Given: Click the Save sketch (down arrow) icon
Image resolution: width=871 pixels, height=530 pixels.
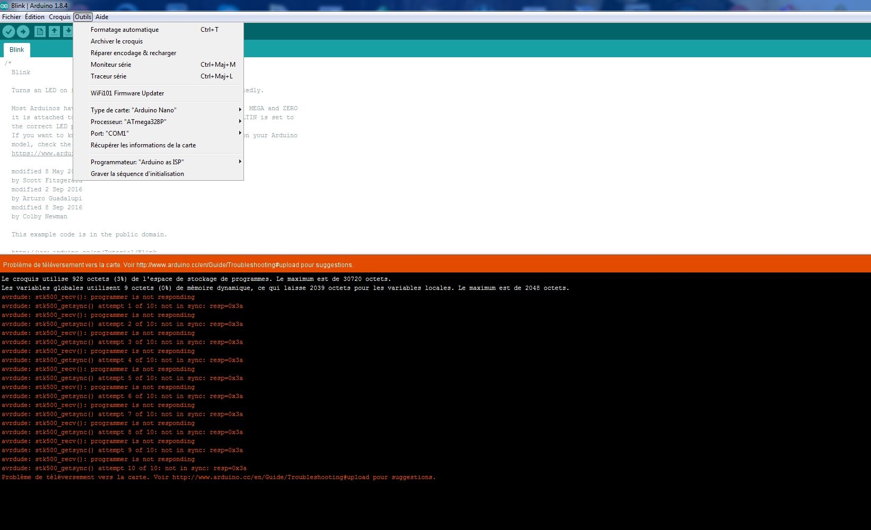Looking at the screenshot, I should point(68,31).
